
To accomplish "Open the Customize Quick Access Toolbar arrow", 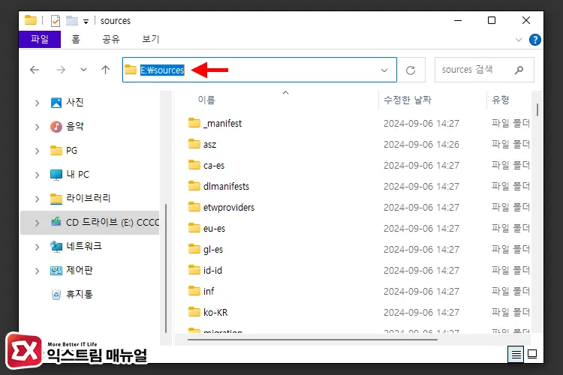I will point(86,22).
